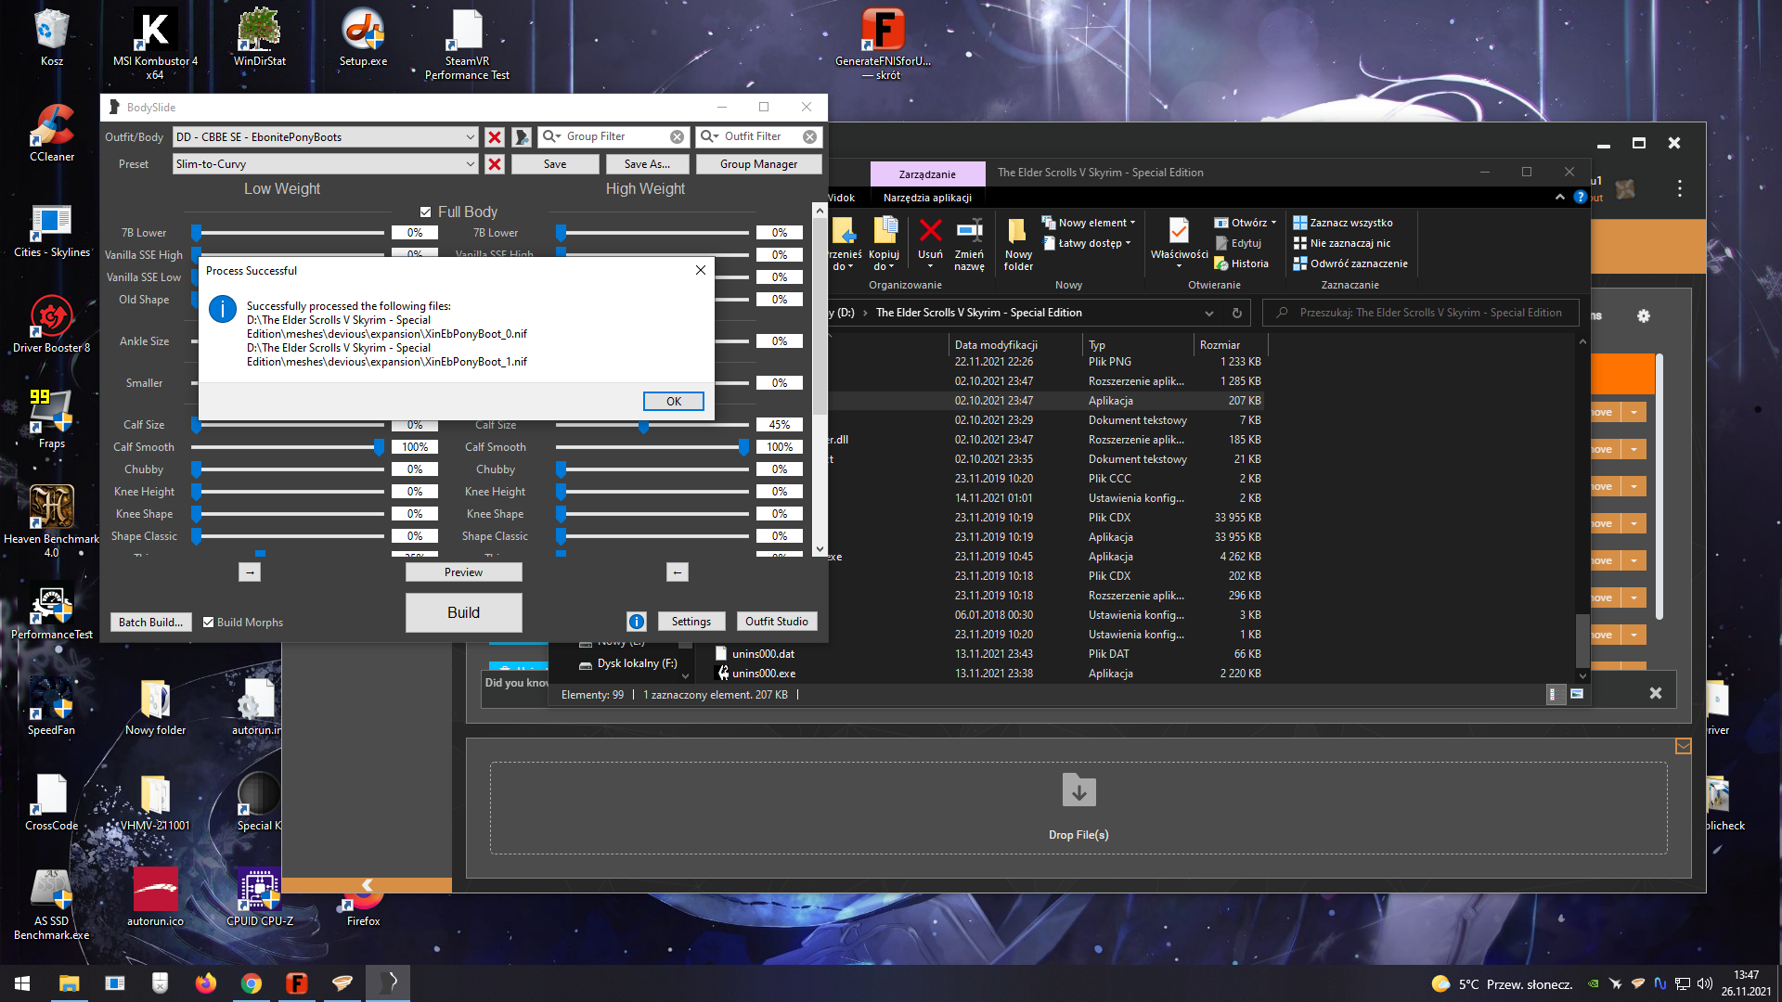The width and height of the screenshot is (1782, 1002).
Task: Open address bar history chevron
Action: click(1208, 313)
